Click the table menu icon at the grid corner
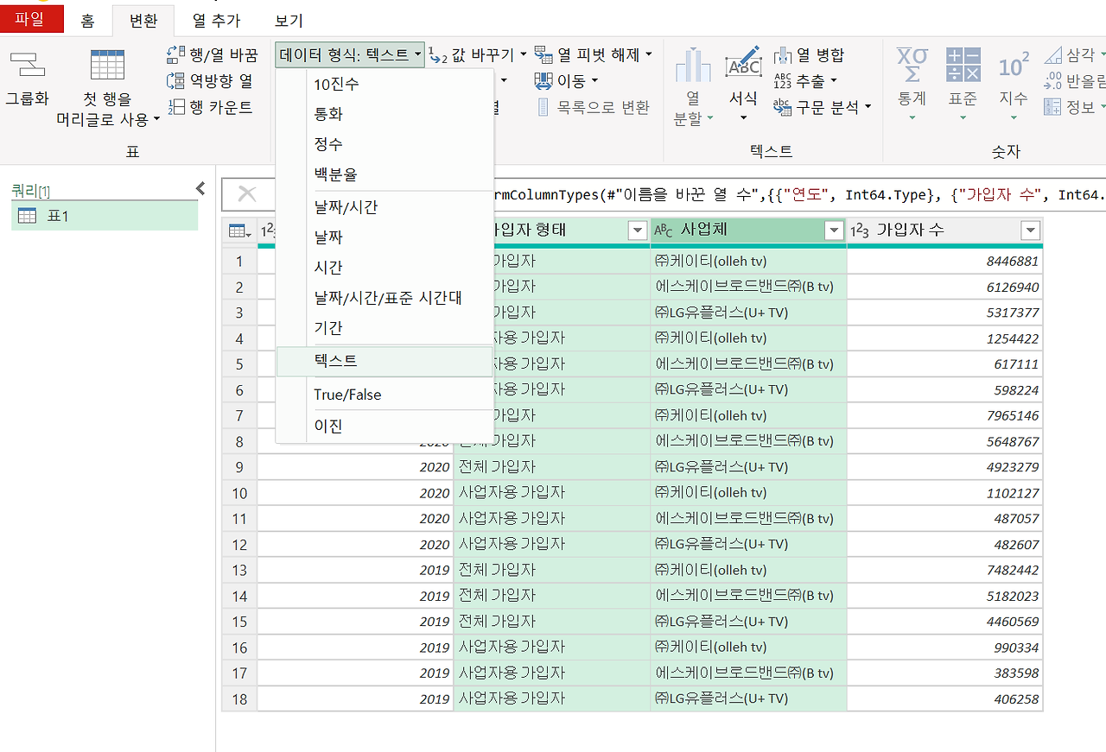 (239, 231)
